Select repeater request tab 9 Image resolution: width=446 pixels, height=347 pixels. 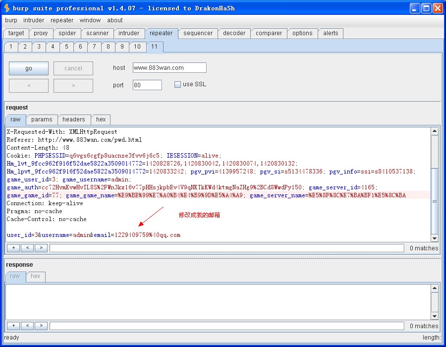pos(122,47)
